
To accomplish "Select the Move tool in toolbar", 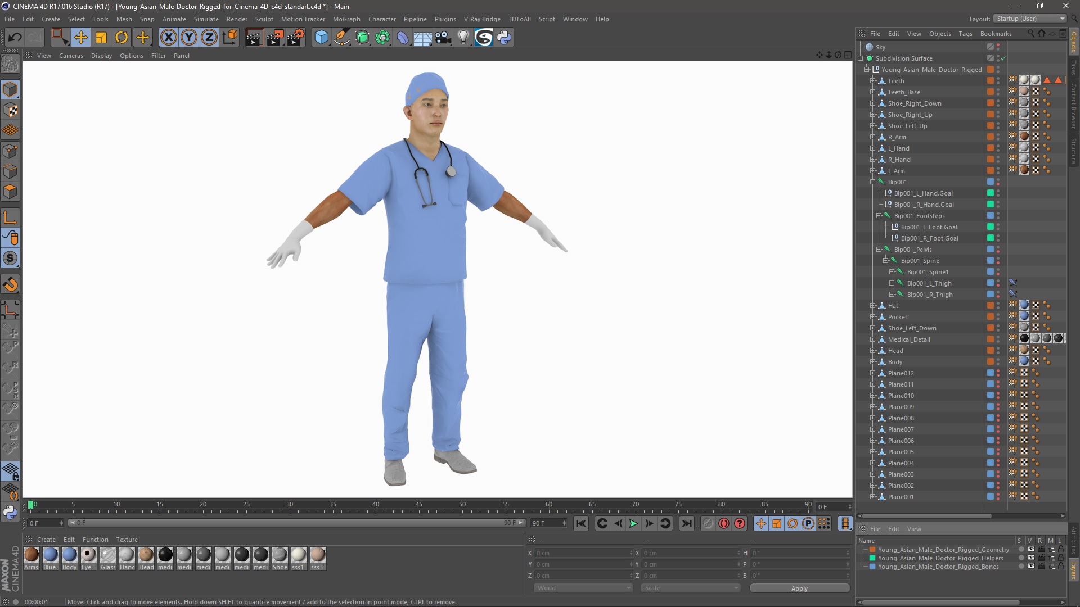I will point(81,37).
